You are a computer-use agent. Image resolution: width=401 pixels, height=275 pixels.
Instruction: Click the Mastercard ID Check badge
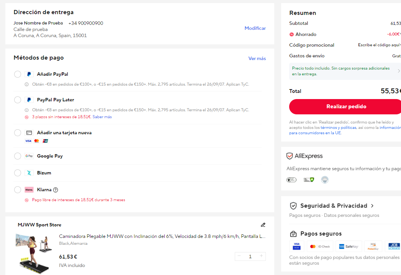[x=320, y=246]
